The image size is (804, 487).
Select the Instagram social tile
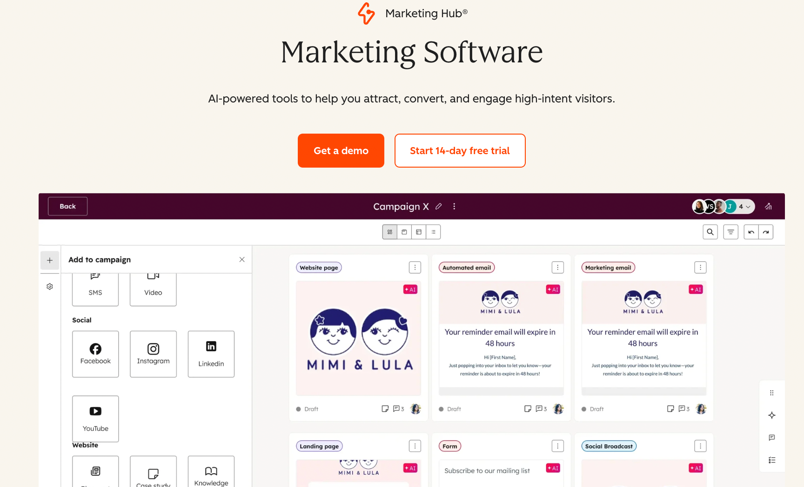point(153,354)
